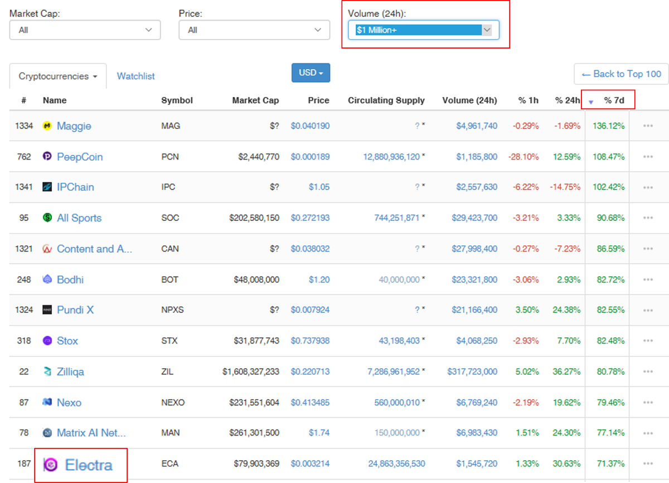Open the more options dots for All Sports row
Image resolution: width=669 pixels, height=483 pixels.
click(x=648, y=218)
